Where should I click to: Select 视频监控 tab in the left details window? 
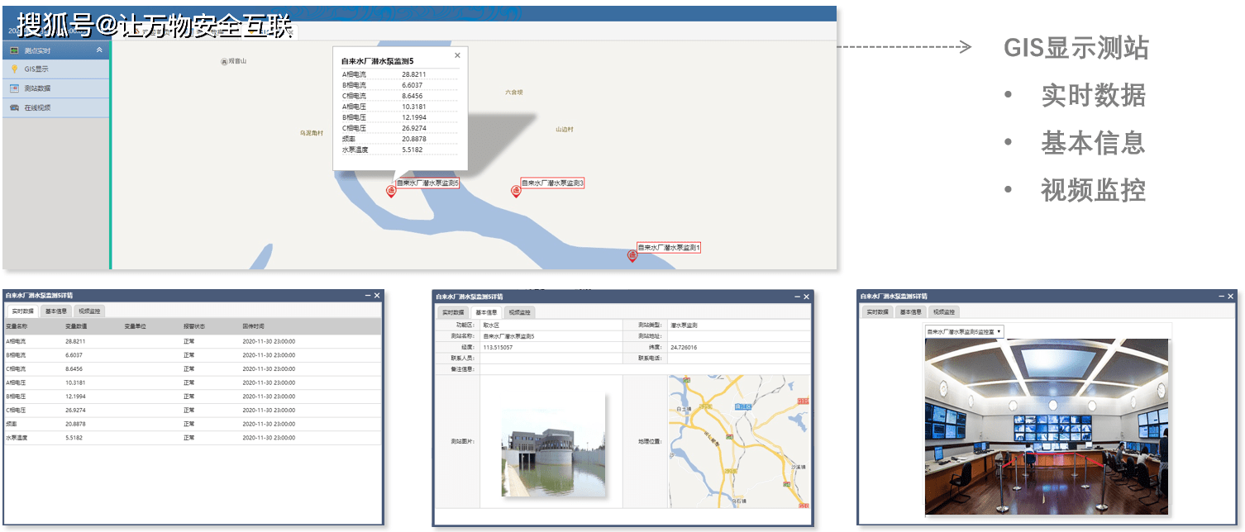click(89, 311)
